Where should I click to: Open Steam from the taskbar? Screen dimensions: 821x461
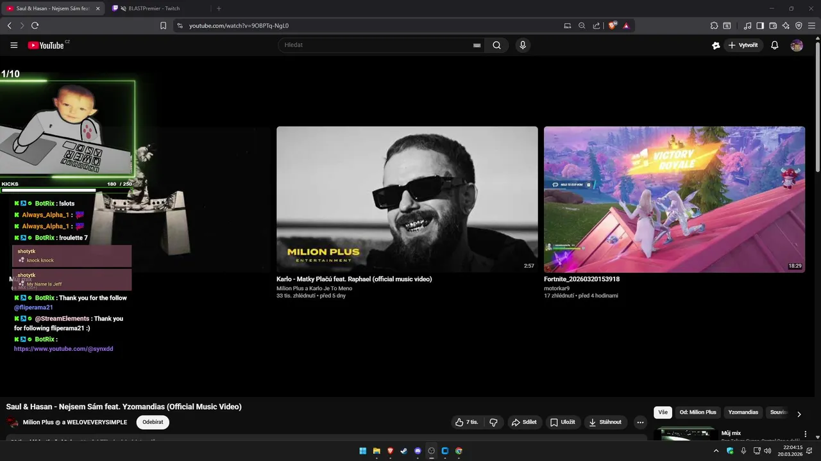[x=403, y=451]
